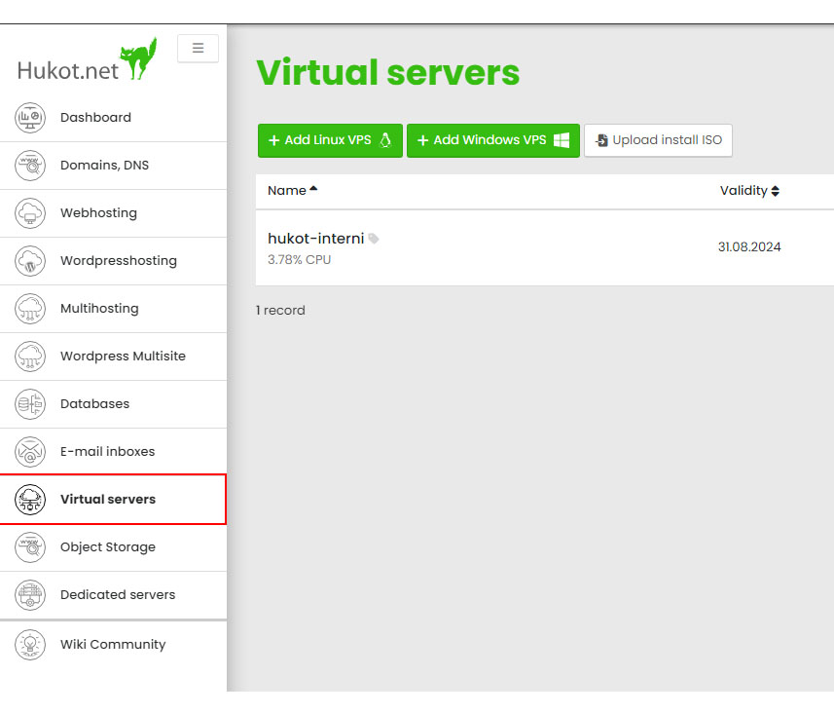Select Wordpress Multisite menu entry
The width and height of the screenshot is (834, 714).
click(x=123, y=357)
